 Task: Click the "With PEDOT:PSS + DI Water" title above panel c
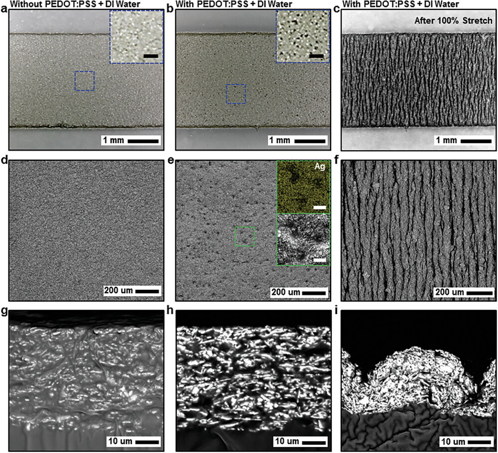click(400, 4)
